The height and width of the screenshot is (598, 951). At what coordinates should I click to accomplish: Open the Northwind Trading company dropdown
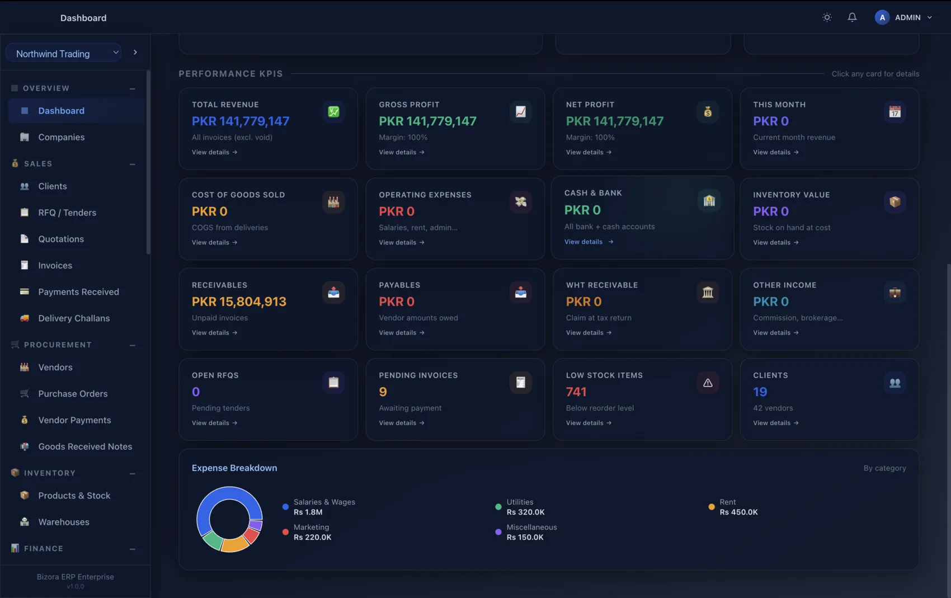click(64, 53)
